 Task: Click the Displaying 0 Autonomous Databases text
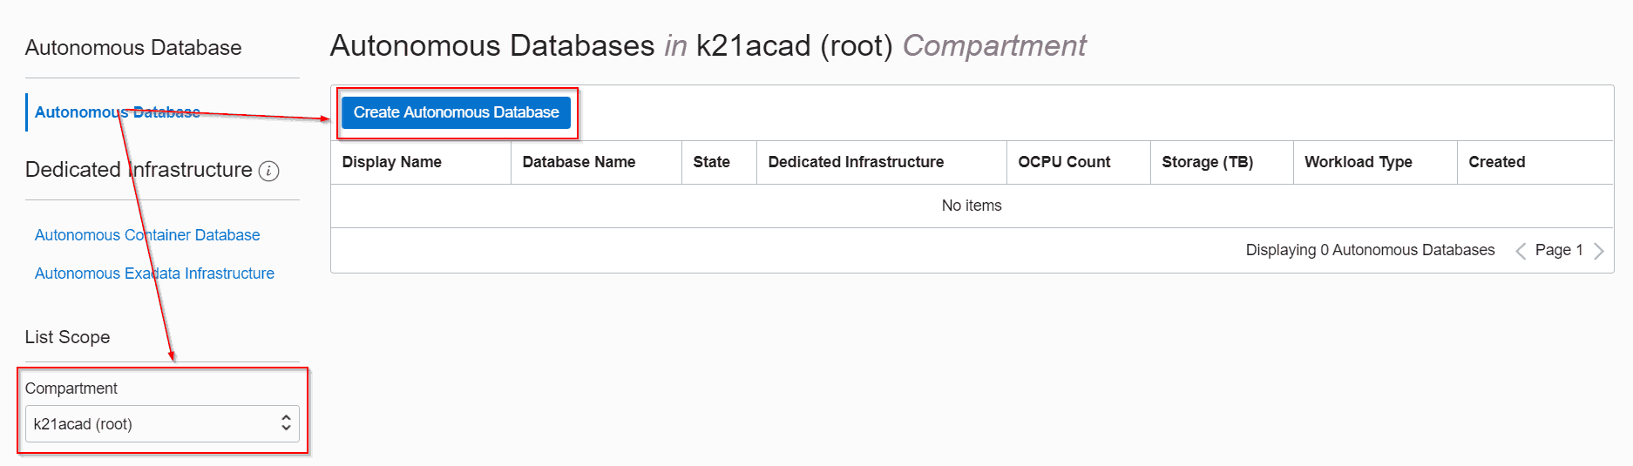click(1370, 250)
